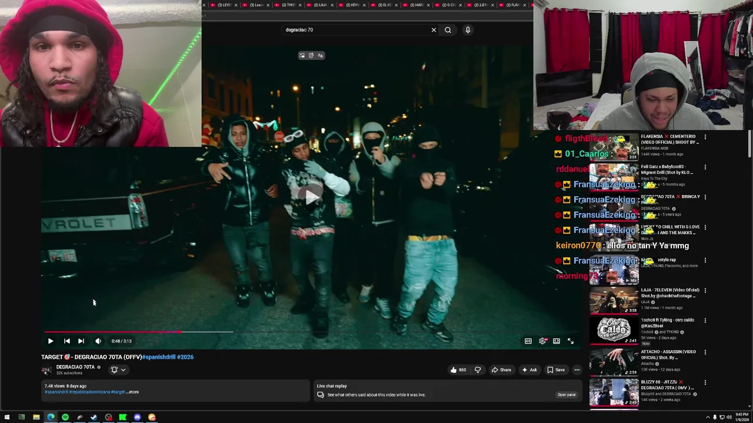Mute the video volume
Screen dimensions: 753x423
point(98,341)
